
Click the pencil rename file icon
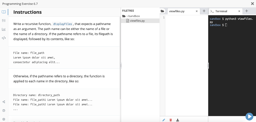click(x=163, y=120)
